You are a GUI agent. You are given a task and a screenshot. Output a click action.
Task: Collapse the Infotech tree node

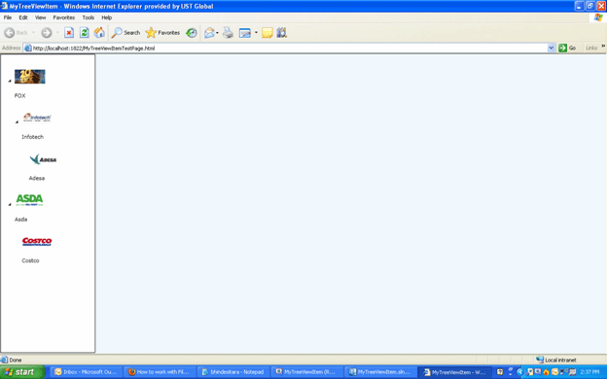[17, 122]
